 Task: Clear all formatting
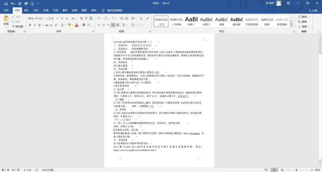tap(82, 18)
